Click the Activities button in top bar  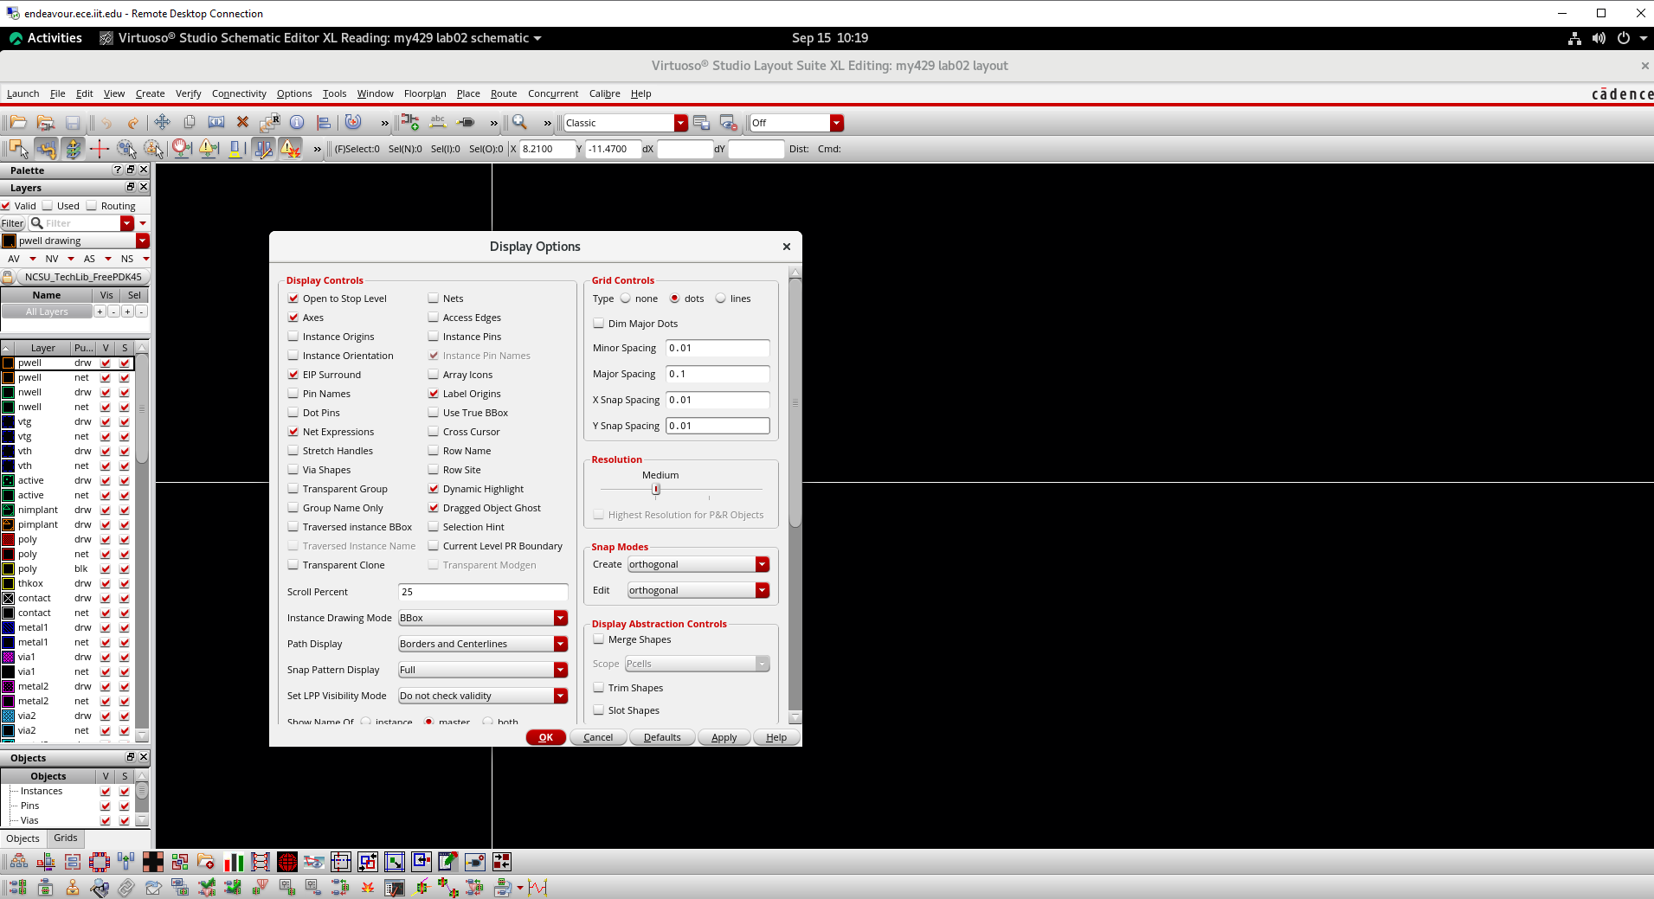coord(45,38)
